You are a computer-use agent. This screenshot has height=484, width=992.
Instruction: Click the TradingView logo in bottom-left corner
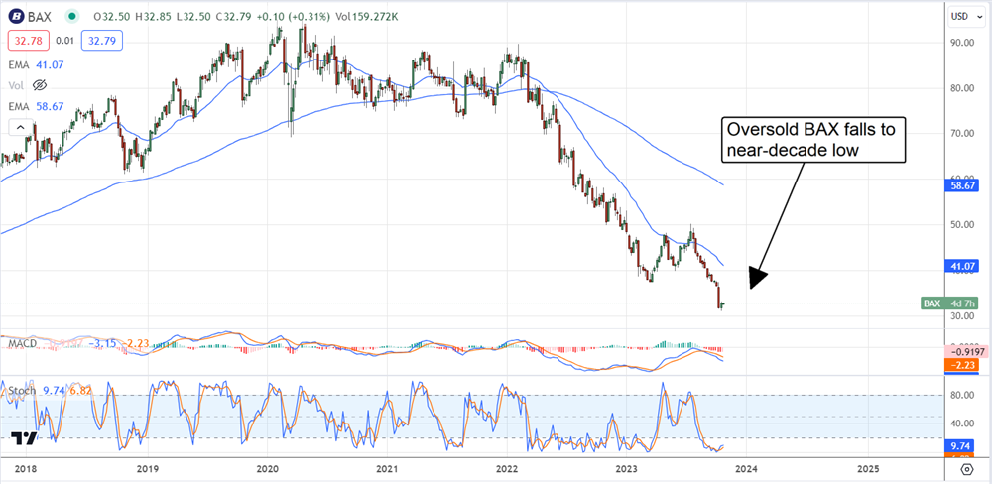pos(25,439)
